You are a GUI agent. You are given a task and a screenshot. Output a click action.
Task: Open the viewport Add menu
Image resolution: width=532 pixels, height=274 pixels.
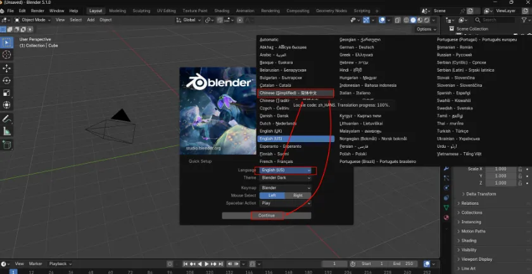point(91,20)
